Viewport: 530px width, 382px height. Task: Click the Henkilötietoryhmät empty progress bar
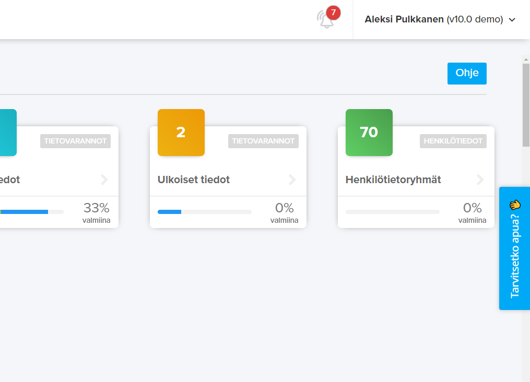pyautogui.click(x=393, y=212)
